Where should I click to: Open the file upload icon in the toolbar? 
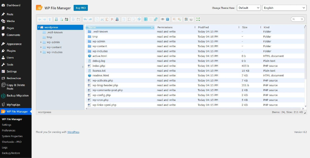coord(66,19)
